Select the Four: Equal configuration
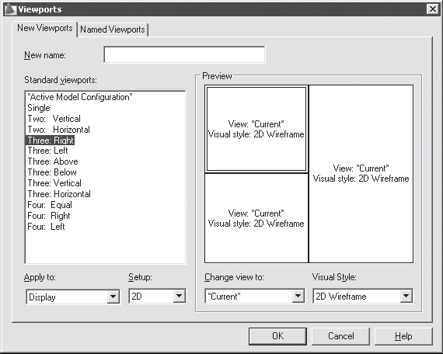The height and width of the screenshot is (354, 443). coord(50,205)
